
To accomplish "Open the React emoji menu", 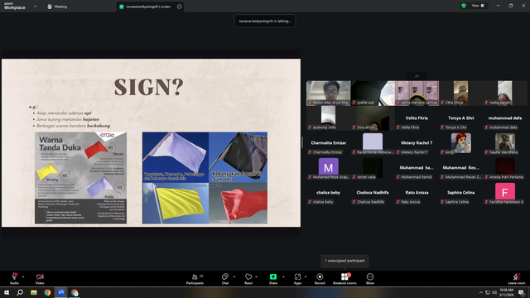I will [x=248, y=279].
